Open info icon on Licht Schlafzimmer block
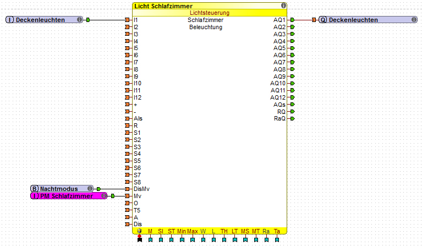This screenshot has width=422, height=246. [x=283, y=6]
